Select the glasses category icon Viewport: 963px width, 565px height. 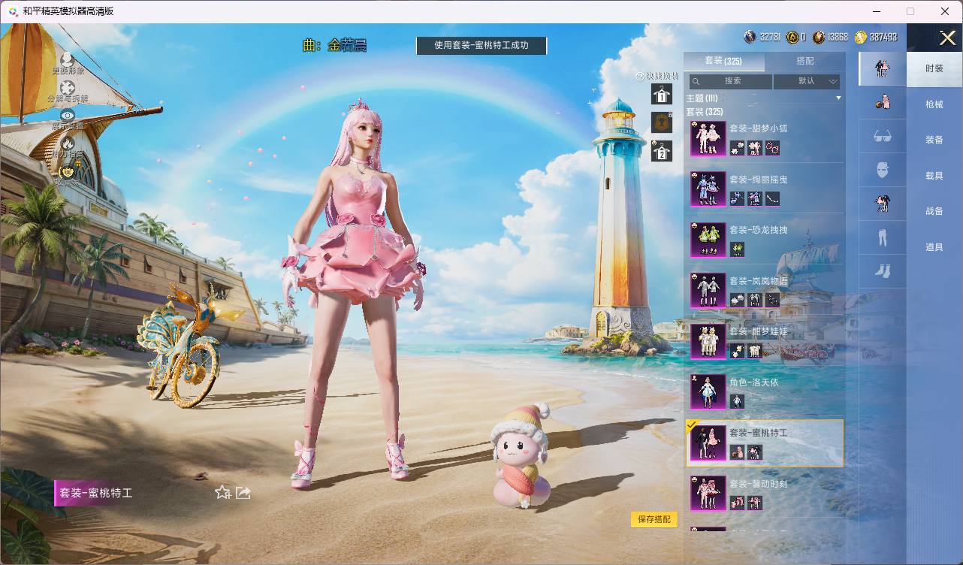[882, 137]
